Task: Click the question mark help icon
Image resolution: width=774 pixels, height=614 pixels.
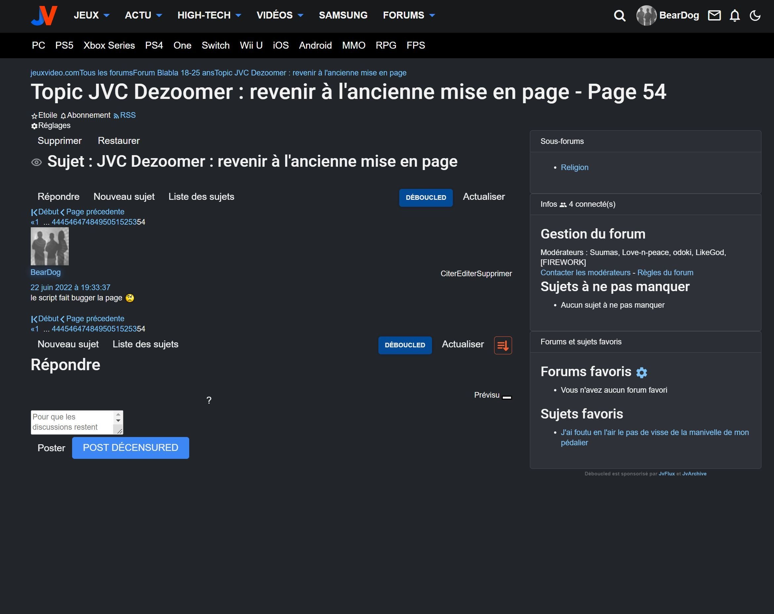Action: (x=209, y=400)
